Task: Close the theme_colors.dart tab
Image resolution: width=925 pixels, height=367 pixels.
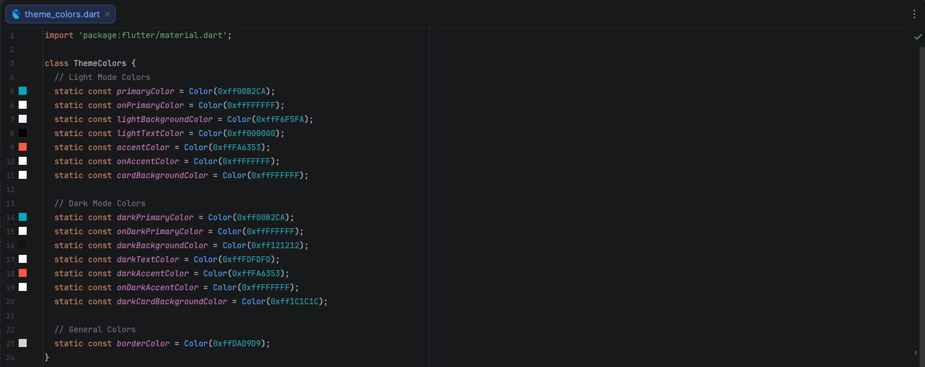Action: [x=107, y=14]
